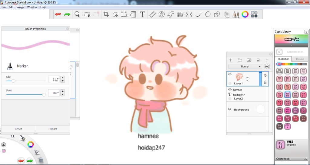Select the Crop tool
This screenshot has height=165, width=310.
pos(106,14)
